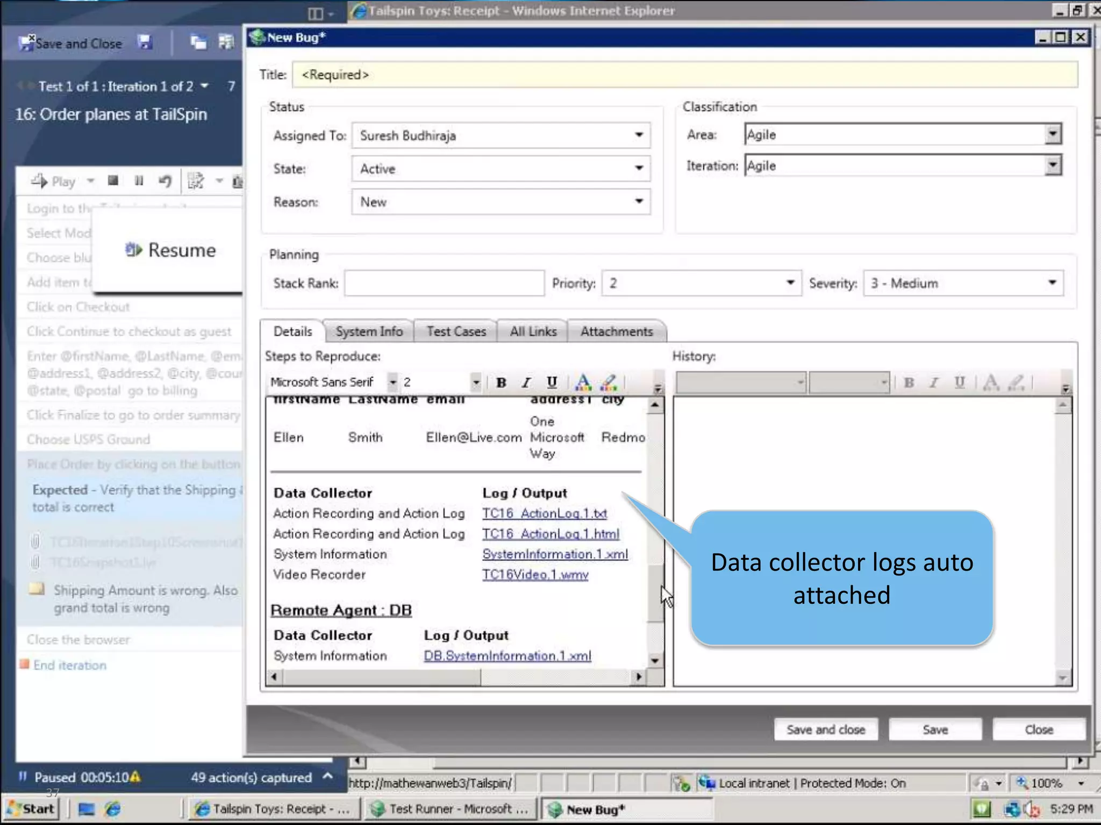Click the Paused indicator icon in status bar
Screen dimensions: 1101x825
click(23, 777)
